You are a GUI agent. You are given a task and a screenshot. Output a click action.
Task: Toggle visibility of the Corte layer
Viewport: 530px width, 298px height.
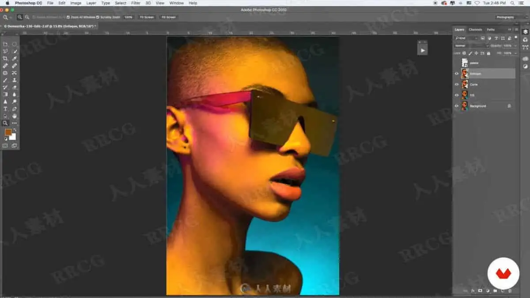[457, 84]
